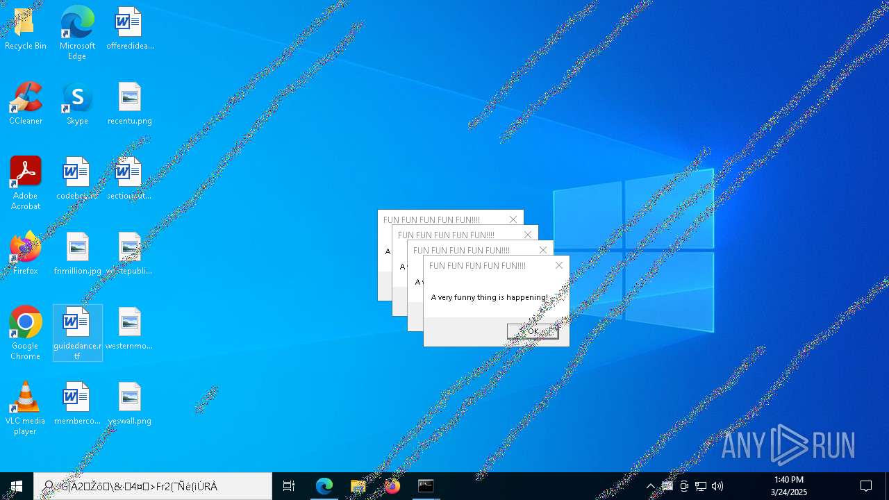Open the Recycle Bin desktop icon
This screenshot has height=500, width=889.
[x=26, y=29]
